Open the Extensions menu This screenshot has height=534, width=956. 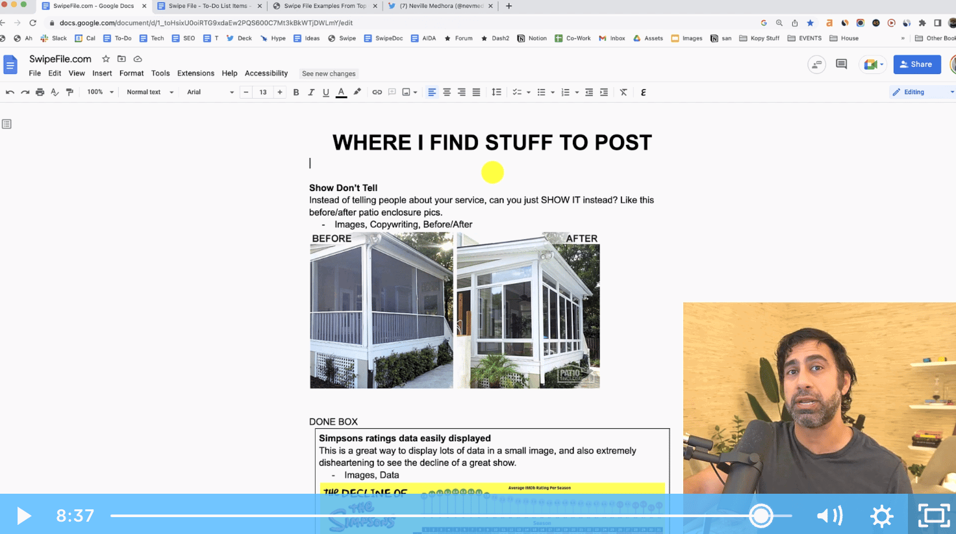(195, 73)
